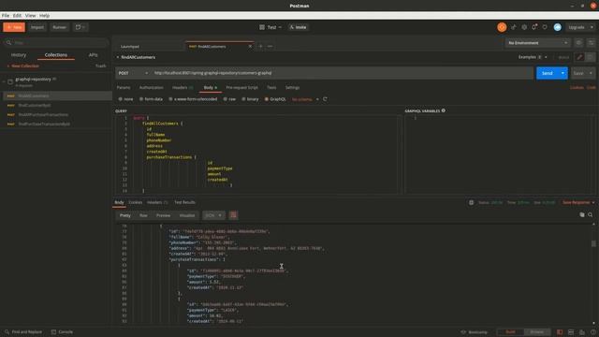Open the settings gear icon in the header
This screenshot has width=599, height=337.
[524, 27]
